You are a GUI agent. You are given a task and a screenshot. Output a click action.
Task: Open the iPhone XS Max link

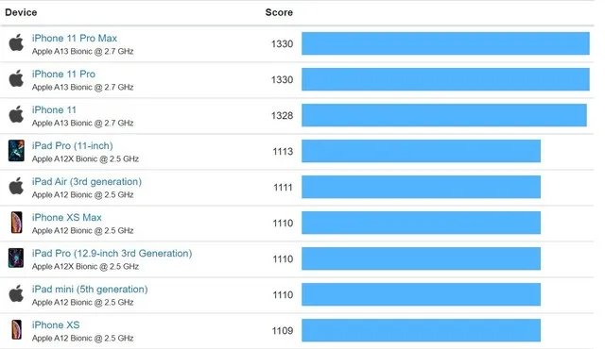click(67, 217)
